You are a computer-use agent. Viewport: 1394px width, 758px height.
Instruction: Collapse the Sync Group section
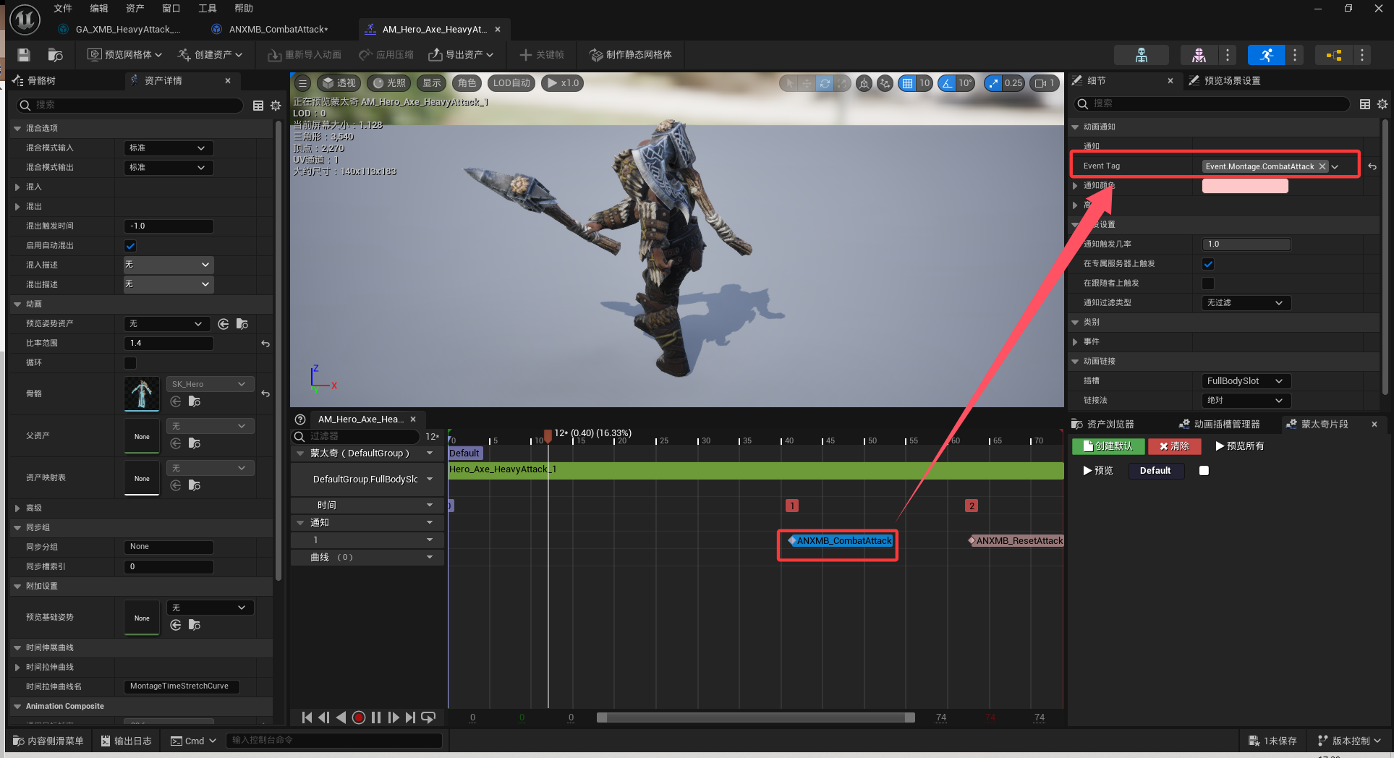coord(17,528)
